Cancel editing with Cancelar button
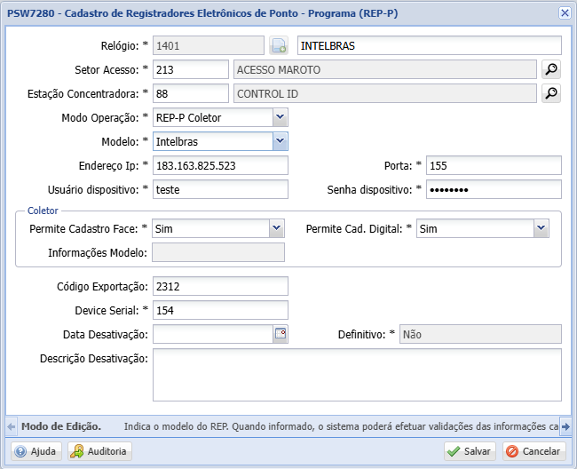Screen dimensions: 577x469 point(534,451)
